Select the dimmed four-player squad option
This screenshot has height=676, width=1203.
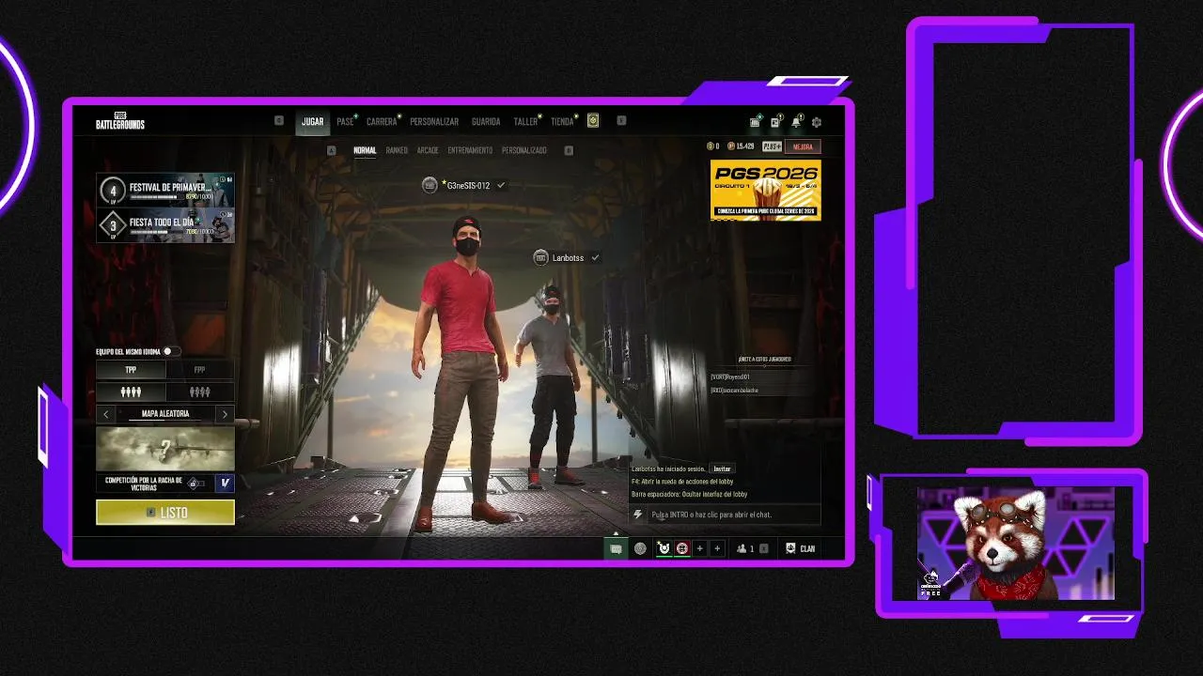pos(199,392)
